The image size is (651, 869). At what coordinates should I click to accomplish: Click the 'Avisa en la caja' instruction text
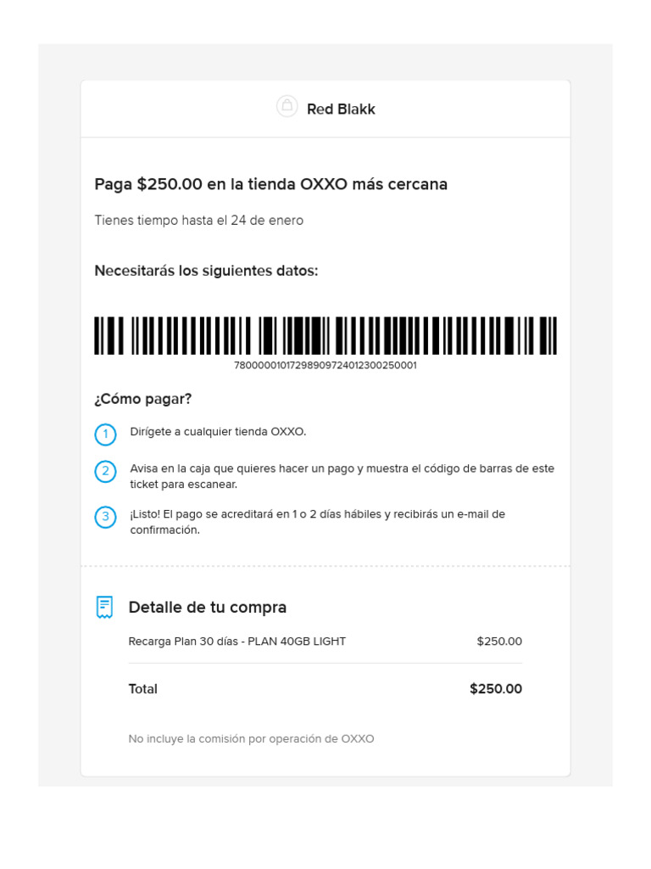[342, 476]
